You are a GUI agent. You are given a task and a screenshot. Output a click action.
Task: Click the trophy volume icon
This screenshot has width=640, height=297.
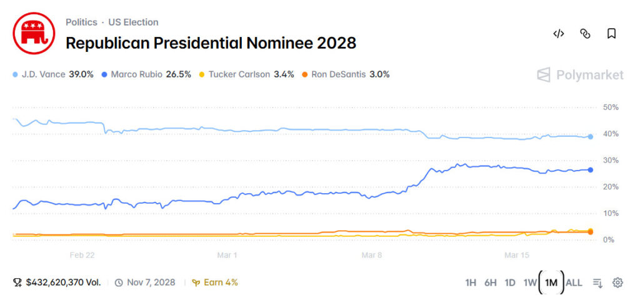tap(17, 283)
